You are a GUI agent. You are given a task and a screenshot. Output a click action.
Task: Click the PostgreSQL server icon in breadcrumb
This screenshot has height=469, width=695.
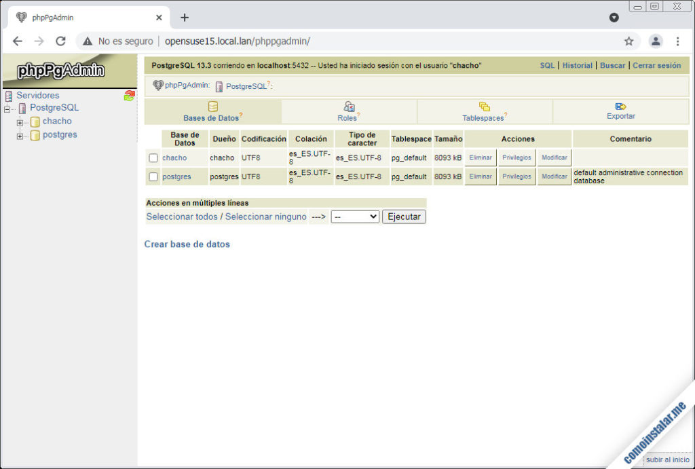click(x=219, y=87)
